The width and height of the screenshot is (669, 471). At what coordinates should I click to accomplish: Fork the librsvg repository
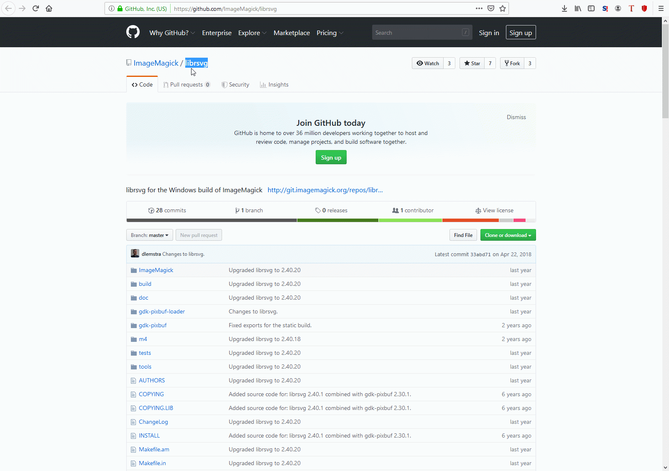(x=512, y=63)
